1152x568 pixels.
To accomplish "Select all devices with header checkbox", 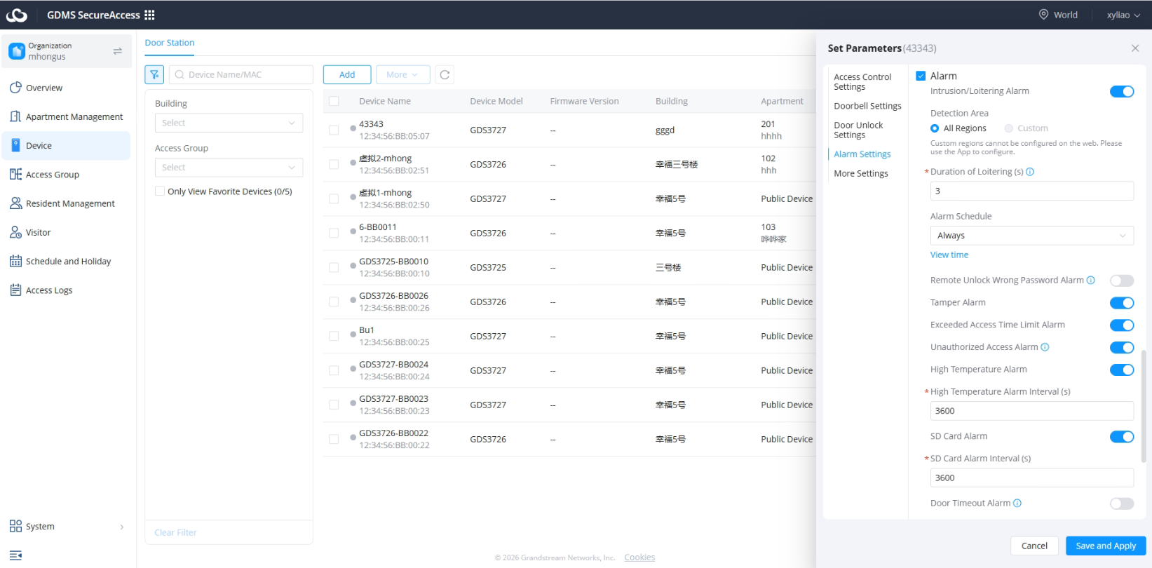I will 334,101.
